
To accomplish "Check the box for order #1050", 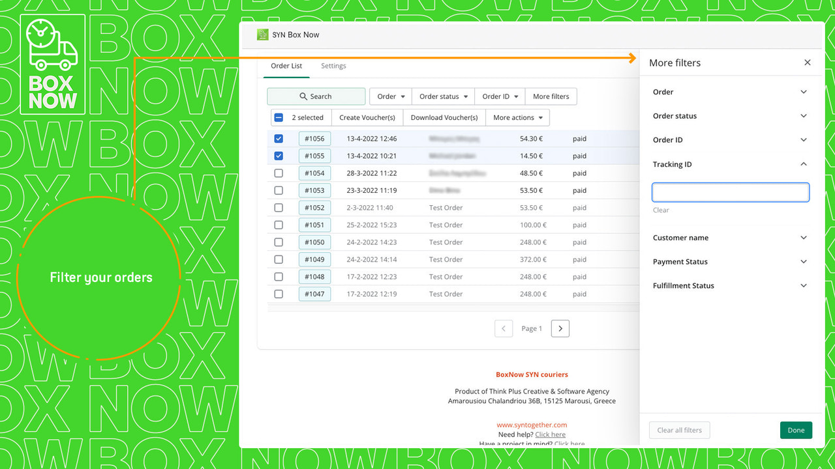I will tap(279, 242).
